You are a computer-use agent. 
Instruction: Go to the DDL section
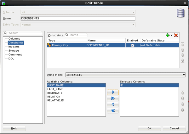[x=11, y=59]
